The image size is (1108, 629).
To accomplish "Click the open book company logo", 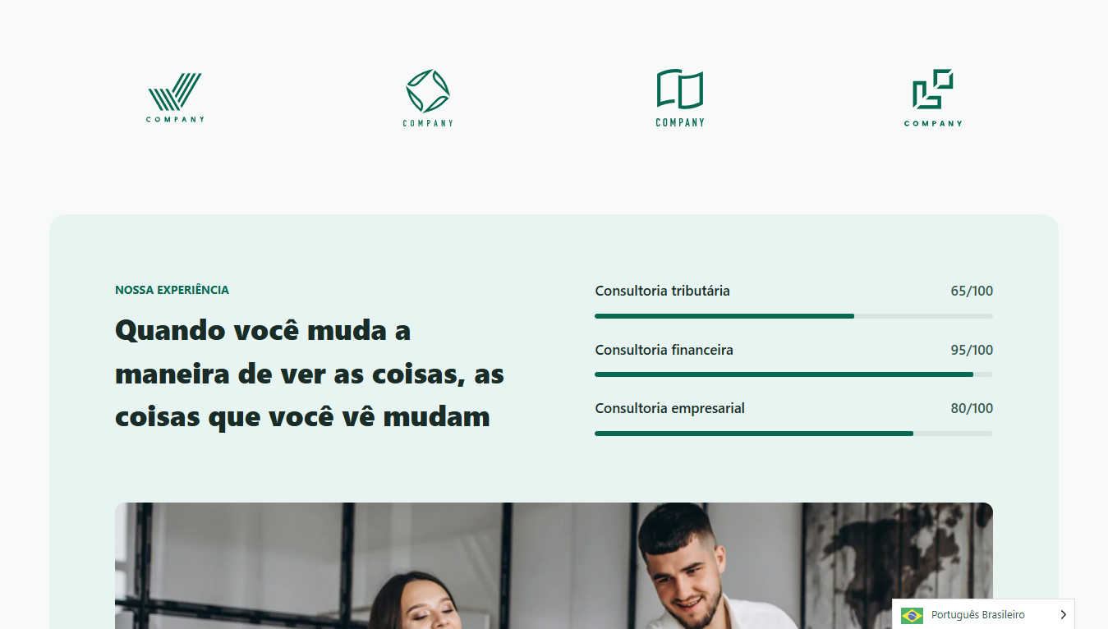I will click(x=680, y=98).
